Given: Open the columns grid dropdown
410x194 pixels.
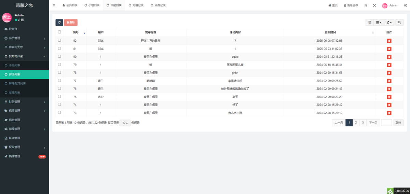Looking at the screenshot, I should pos(379,23).
